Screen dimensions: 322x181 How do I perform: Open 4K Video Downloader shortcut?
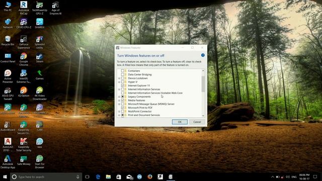[40, 94]
